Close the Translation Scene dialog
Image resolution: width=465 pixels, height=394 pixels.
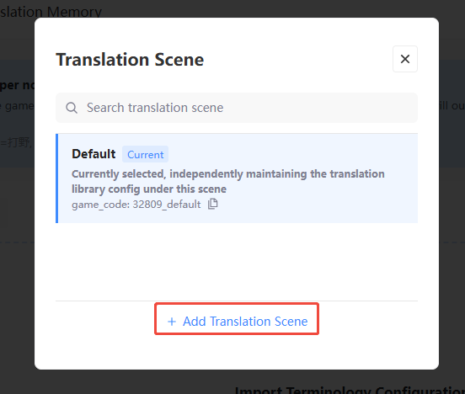[405, 59]
